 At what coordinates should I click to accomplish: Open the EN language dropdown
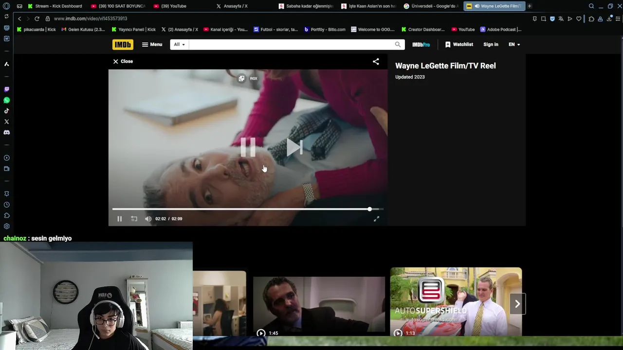tap(514, 44)
